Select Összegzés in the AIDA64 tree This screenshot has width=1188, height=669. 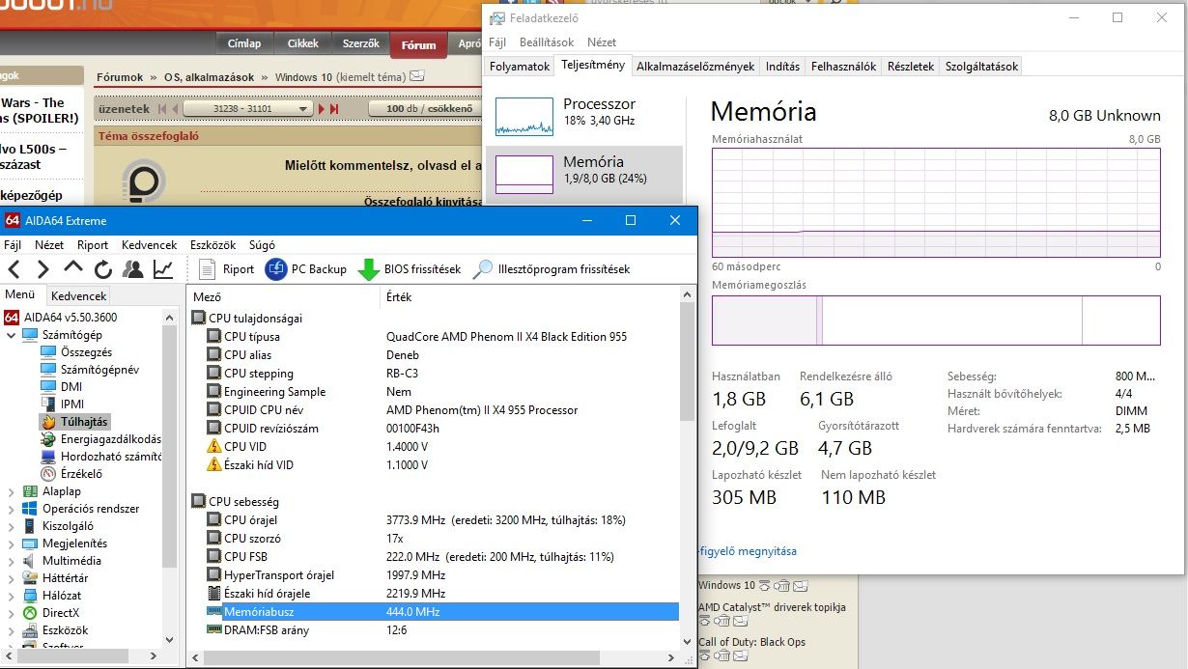[x=86, y=352]
